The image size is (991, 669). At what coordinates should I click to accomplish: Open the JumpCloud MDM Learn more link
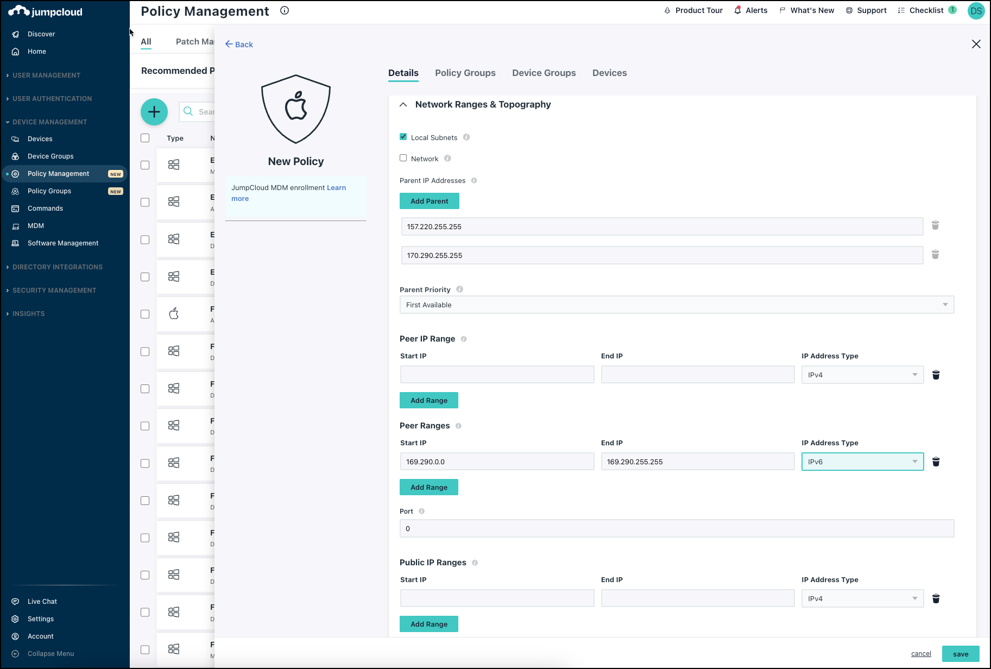336,187
